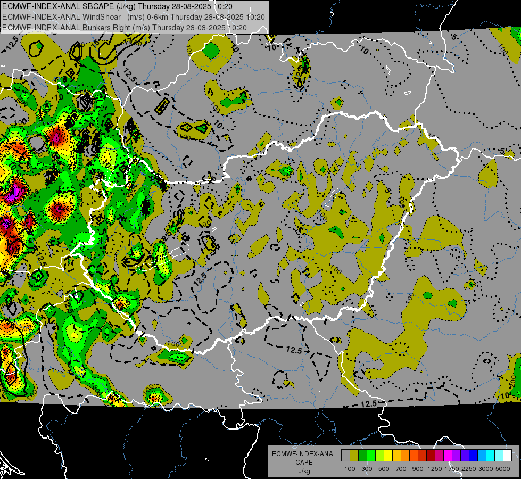Image resolution: width=521 pixels, height=479 pixels.
Task: Click the bright green legend swatch
Action: tap(371, 455)
